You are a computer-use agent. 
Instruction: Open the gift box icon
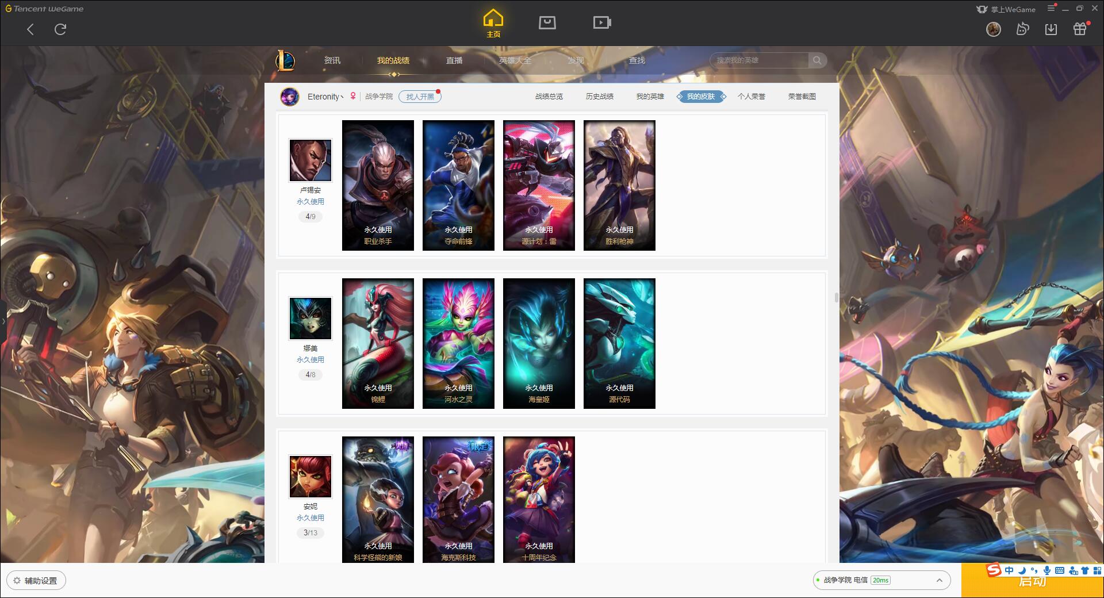pos(1080,29)
